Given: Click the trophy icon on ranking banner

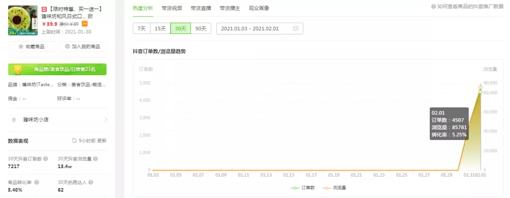Looking at the screenshot, I should [x=17, y=69].
